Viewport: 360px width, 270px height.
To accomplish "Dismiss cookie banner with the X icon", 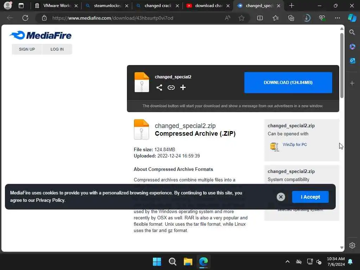I will click(281, 197).
